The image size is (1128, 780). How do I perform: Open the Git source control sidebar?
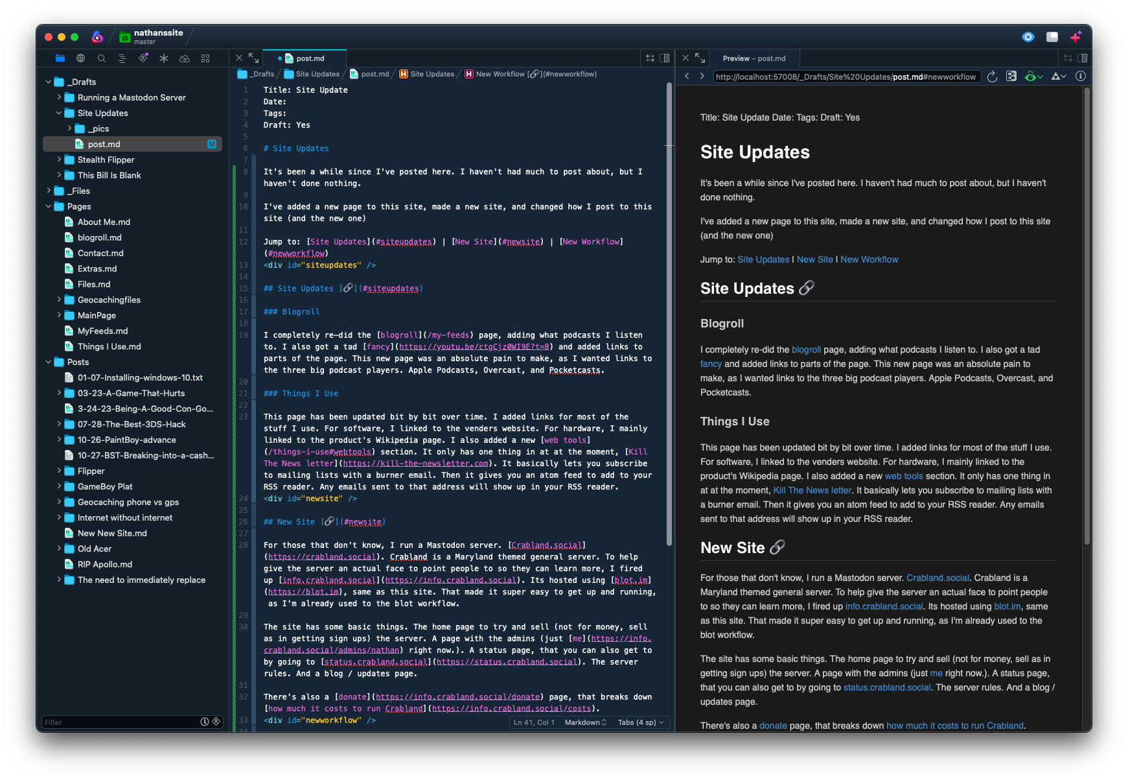143,58
